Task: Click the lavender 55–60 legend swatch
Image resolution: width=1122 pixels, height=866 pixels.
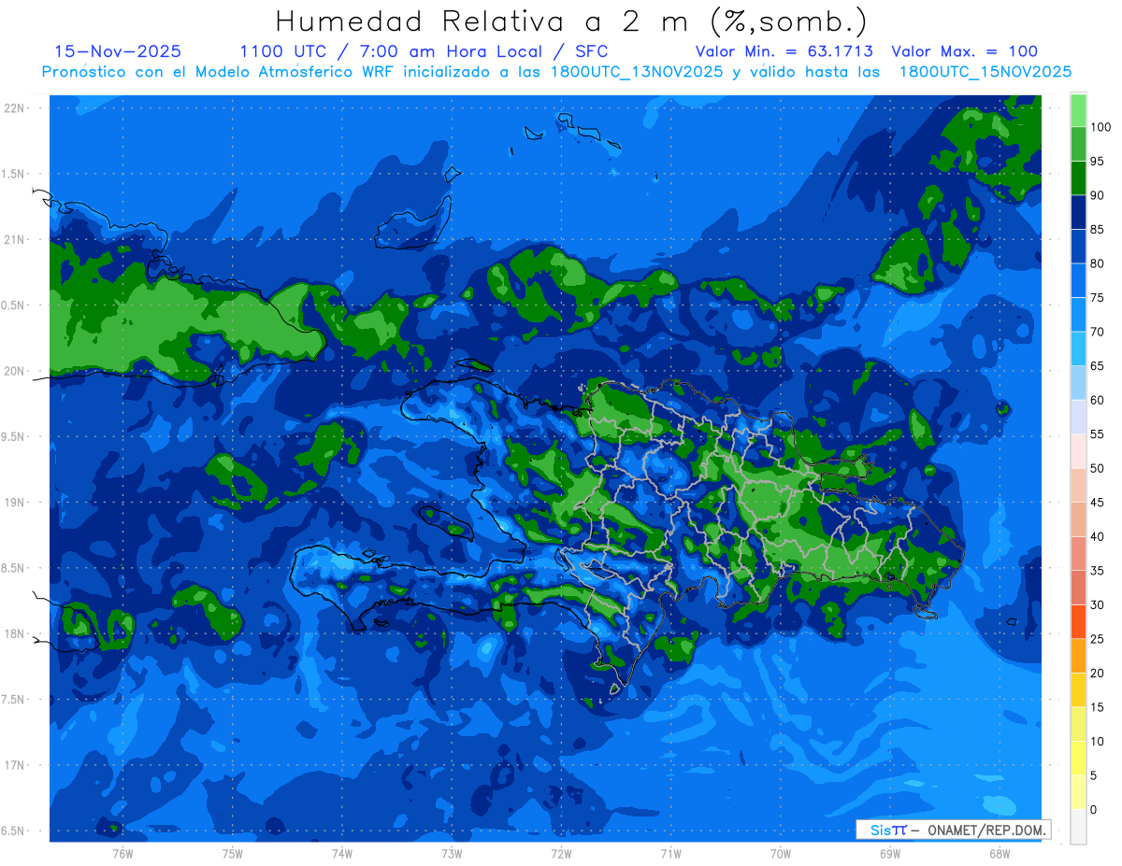Action: [1078, 417]
